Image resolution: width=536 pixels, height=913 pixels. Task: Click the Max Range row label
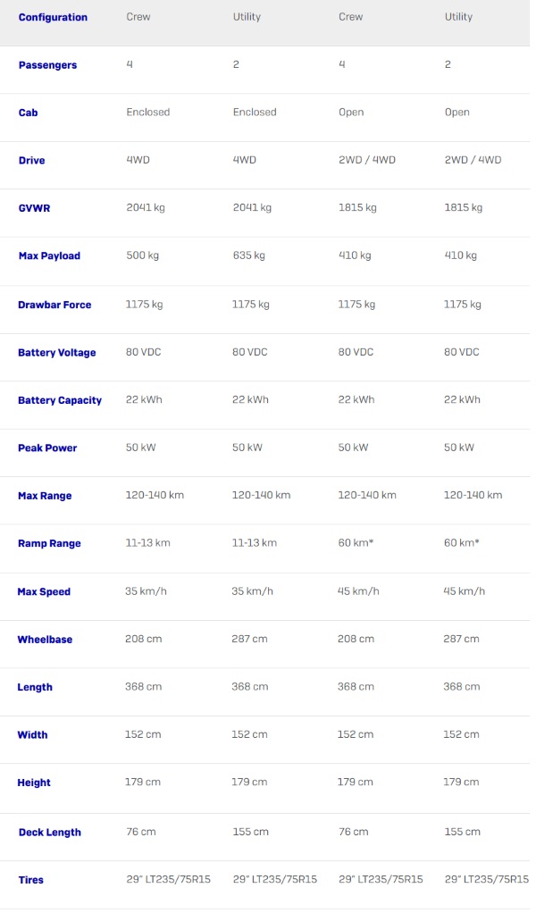pyautogui.click(x=45, y=496)
